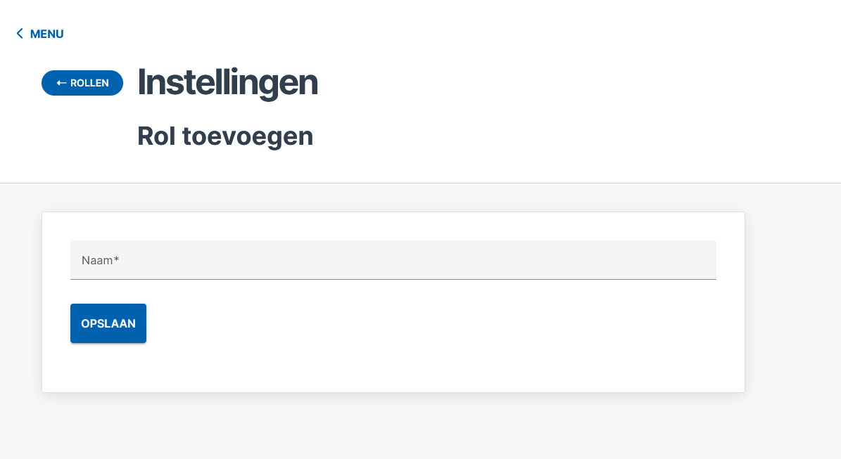Click the OPSLAAN save button
The image size is (841, 459).
click(108, 323)
